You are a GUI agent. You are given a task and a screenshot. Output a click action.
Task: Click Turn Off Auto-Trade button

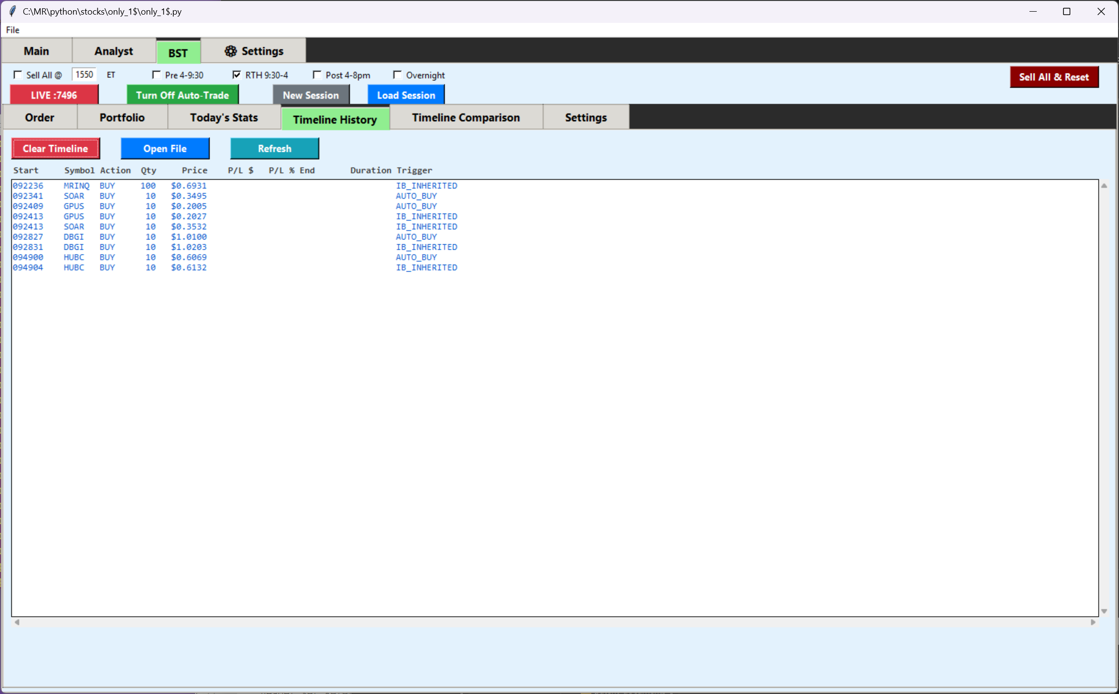(x=183, y=95)
